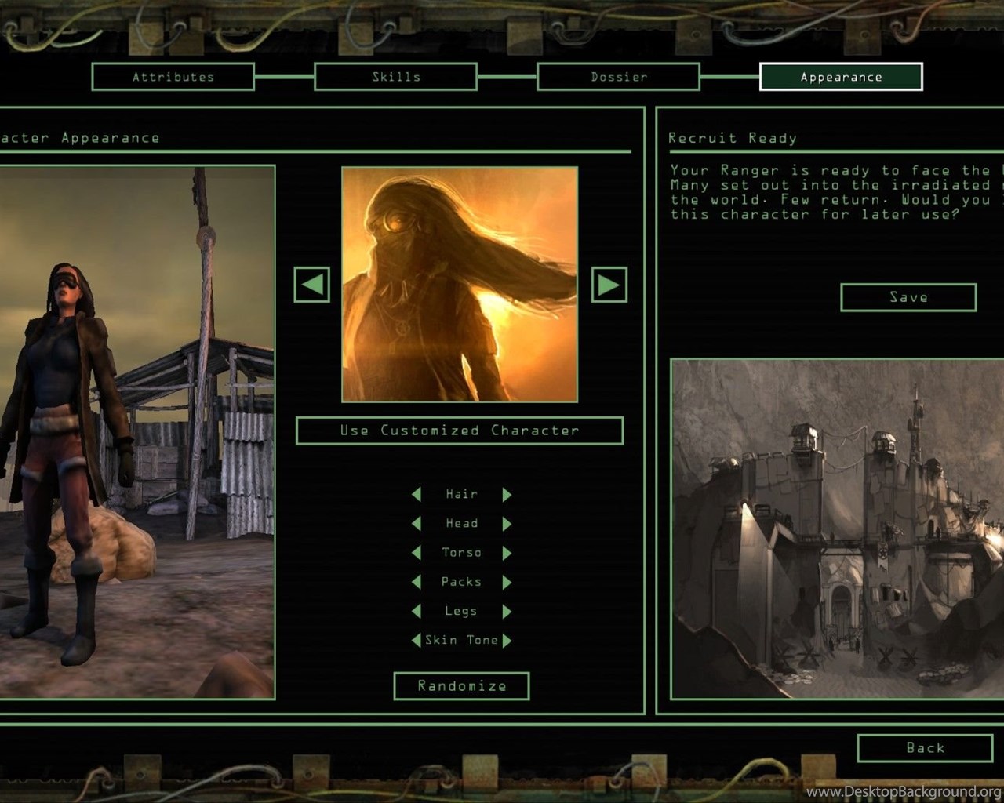Go to the Dossier tab
This screenshot has width=1004, height=803.
[x=619, y=77]
